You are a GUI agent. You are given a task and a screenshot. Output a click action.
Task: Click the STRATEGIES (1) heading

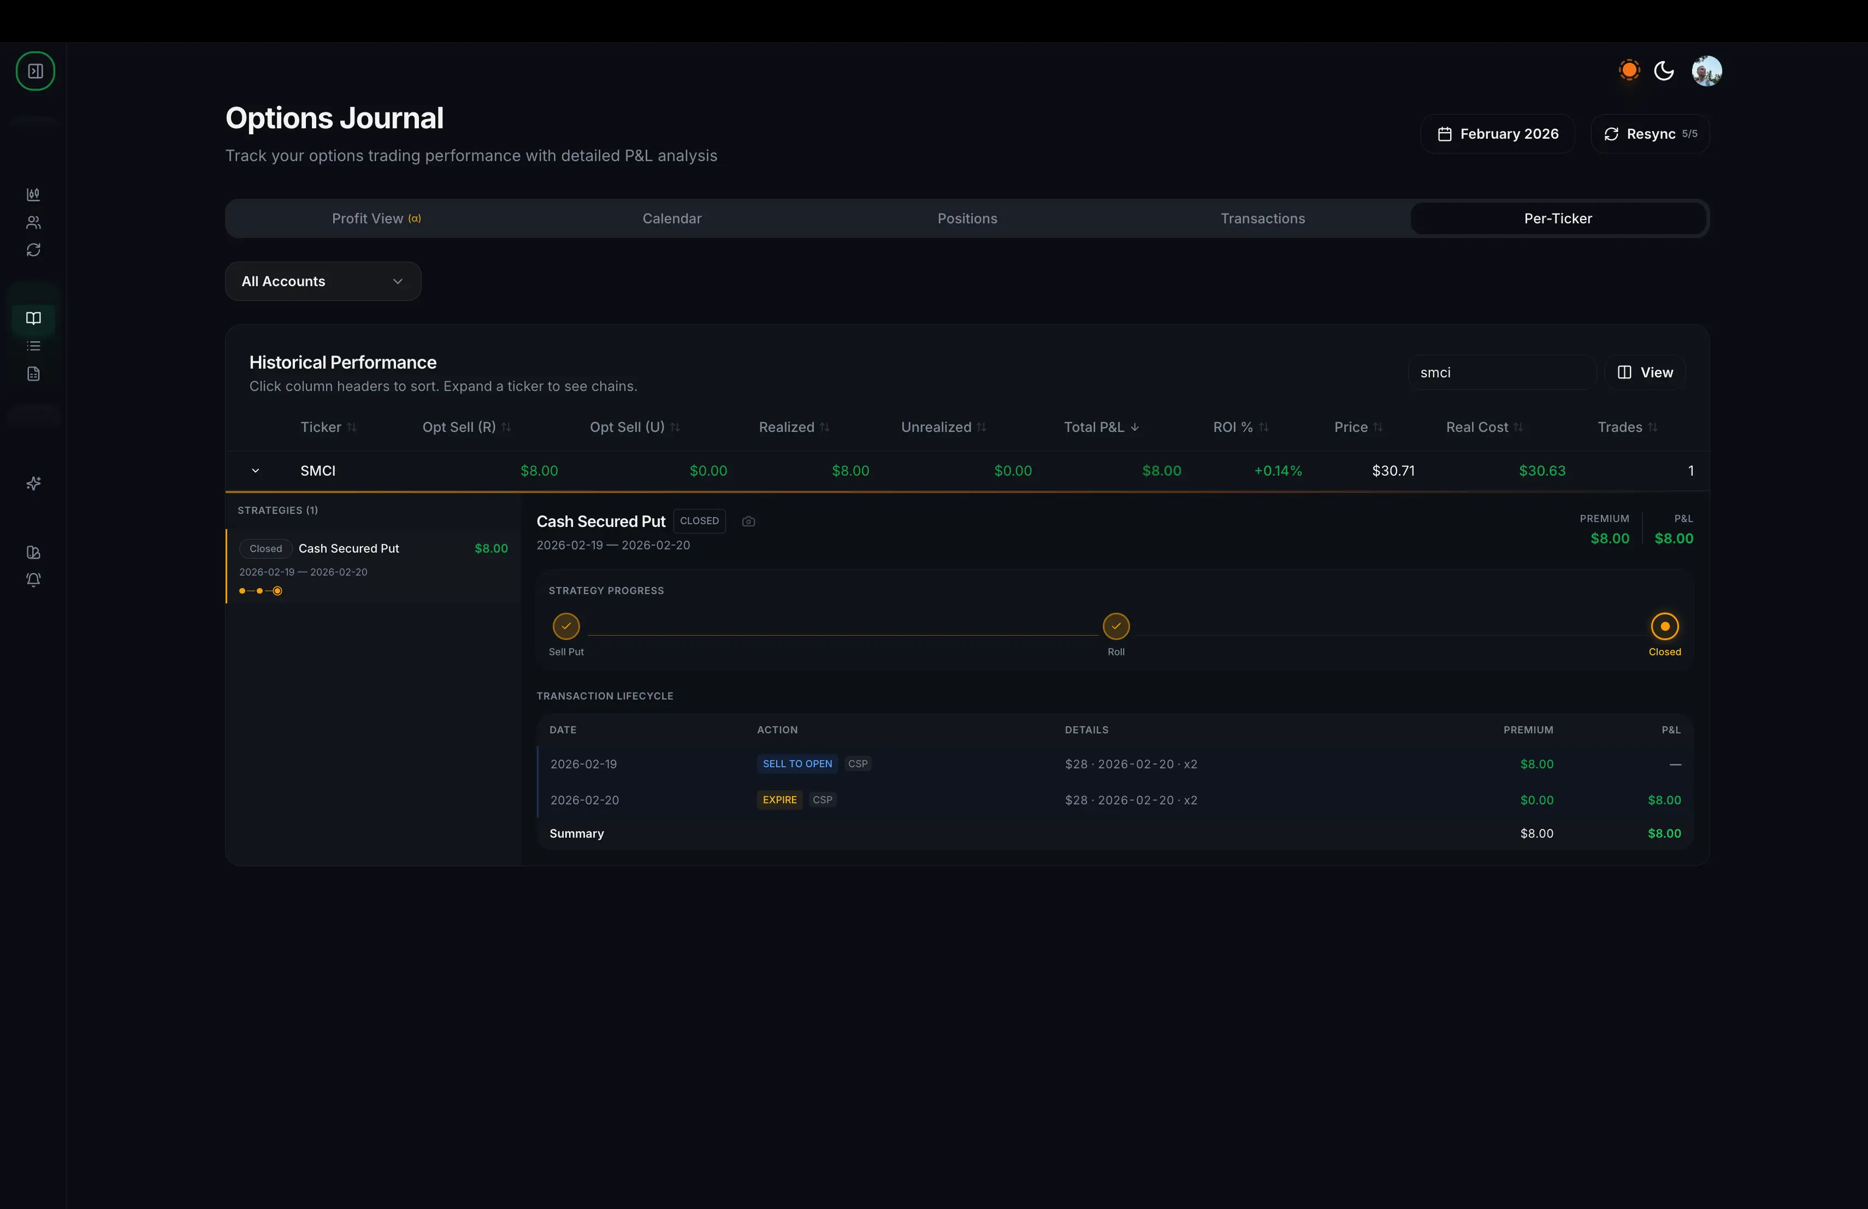[278, 511]
